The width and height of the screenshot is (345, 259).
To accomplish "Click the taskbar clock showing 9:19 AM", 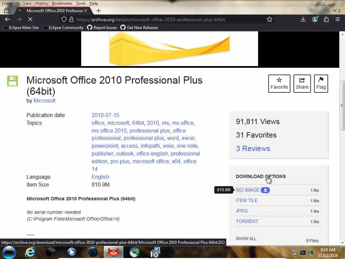I will coord(328,252).
